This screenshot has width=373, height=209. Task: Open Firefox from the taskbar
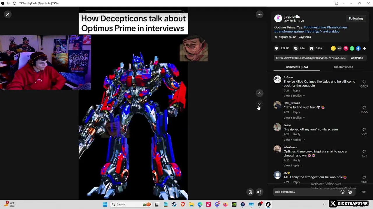point(226,204)
